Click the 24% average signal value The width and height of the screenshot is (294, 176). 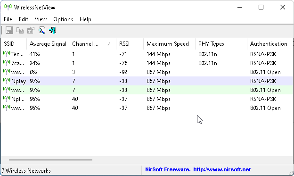(x=35, y=63)
